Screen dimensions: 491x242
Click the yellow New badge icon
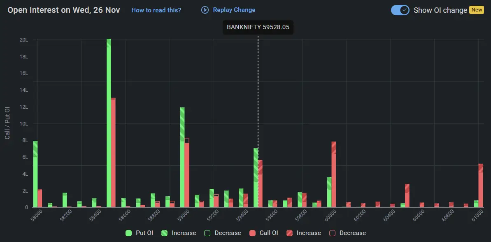476,10
